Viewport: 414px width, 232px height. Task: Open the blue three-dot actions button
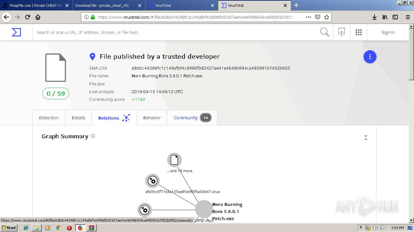coord(370,57)
